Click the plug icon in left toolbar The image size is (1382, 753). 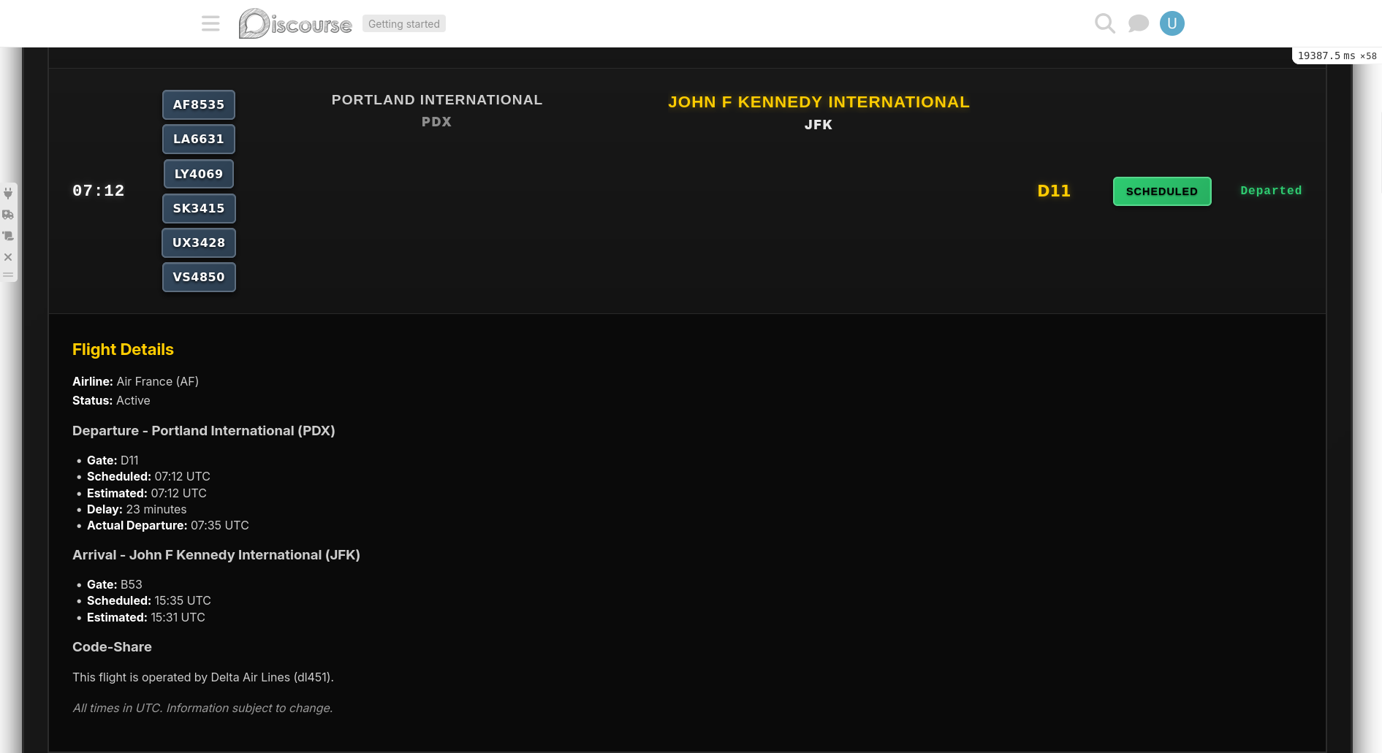[x=8, y=194]
